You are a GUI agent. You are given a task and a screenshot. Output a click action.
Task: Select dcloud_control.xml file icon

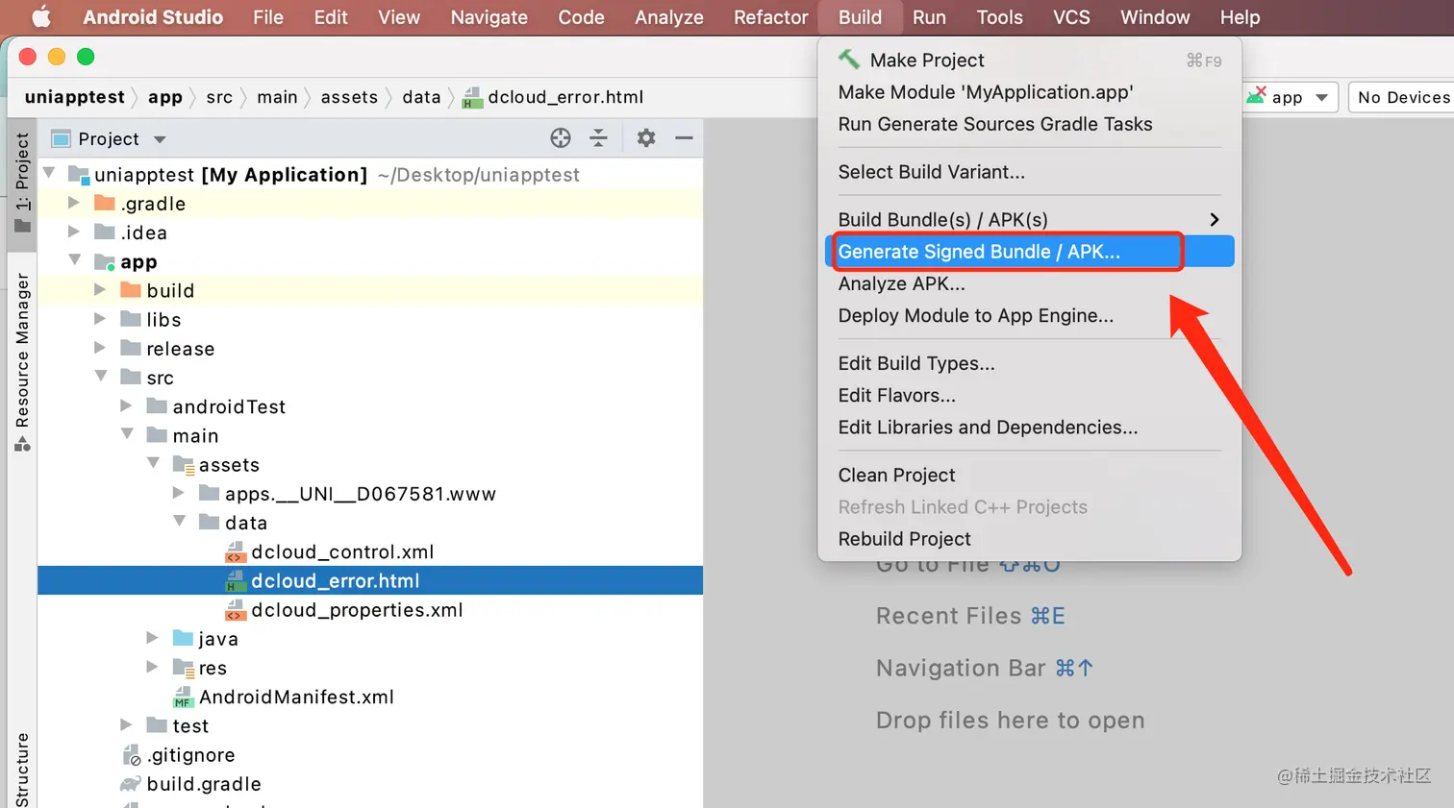tap(236, 551)
